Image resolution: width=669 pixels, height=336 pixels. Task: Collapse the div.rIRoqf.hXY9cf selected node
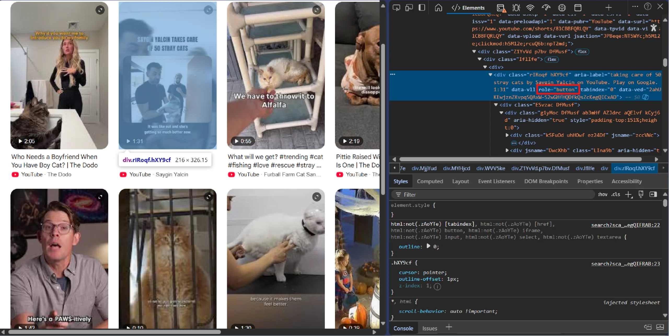tap(490, 75)
